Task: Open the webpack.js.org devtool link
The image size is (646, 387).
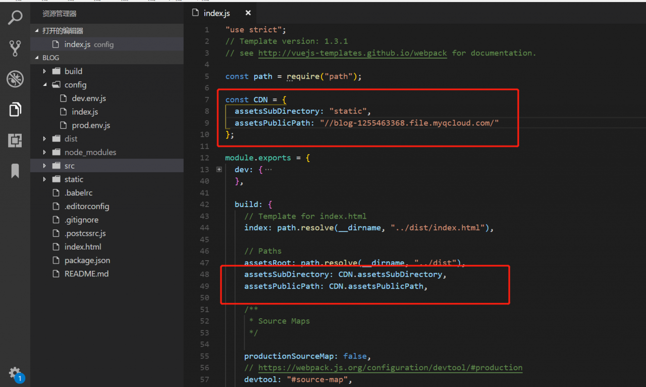Action: point(390,368)
